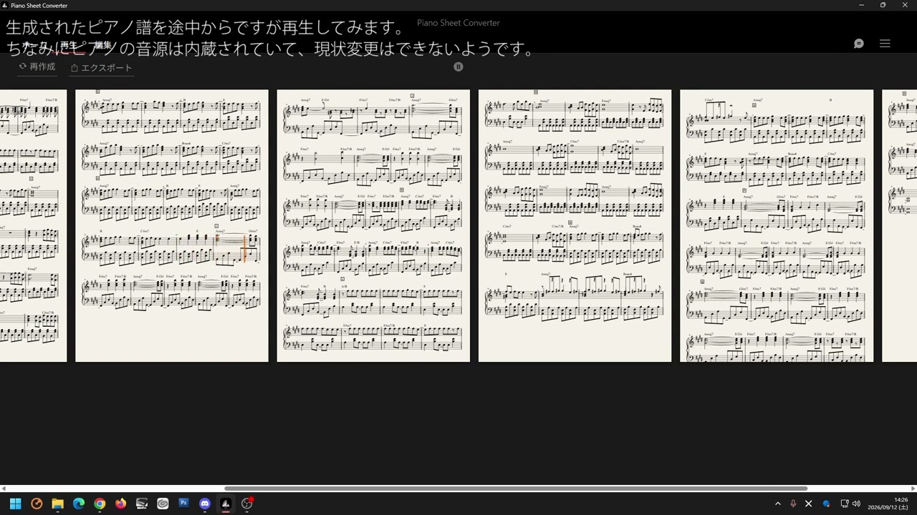
Task: Click the Piano Sheet Converter taskbar icon
Action: point(226,504)
